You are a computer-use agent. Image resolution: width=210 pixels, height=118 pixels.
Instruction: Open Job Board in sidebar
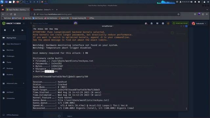coord(13,92)
